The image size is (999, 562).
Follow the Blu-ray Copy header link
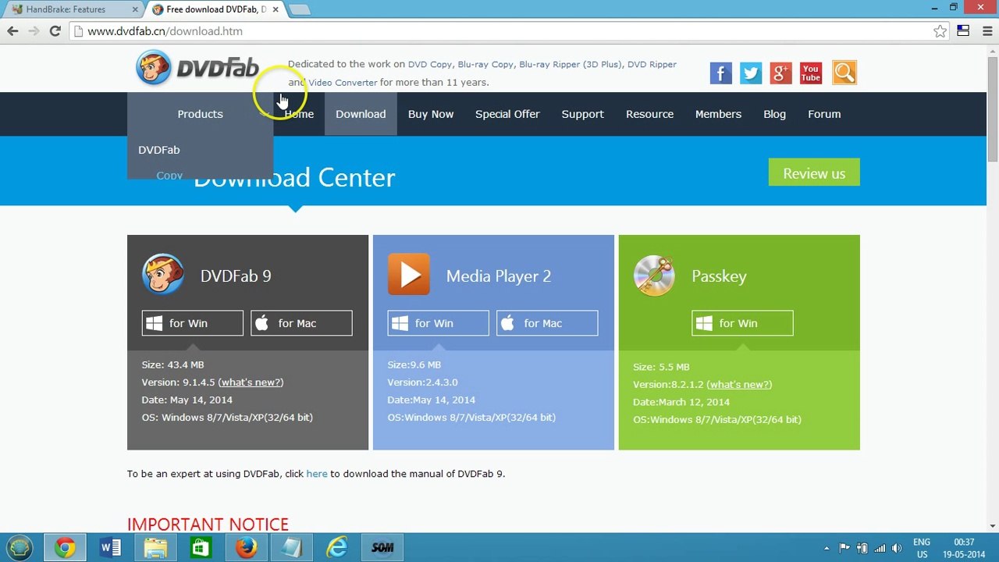485,65
